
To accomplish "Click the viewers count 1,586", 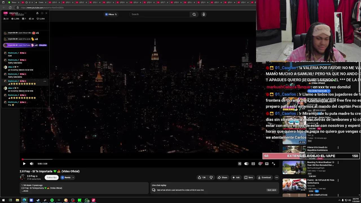I will pos(15,19).
